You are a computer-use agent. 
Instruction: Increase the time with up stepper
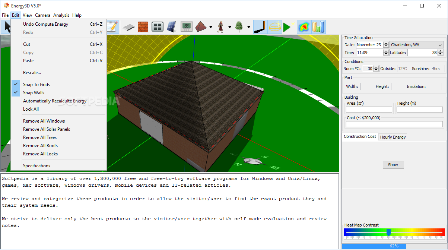386,51
